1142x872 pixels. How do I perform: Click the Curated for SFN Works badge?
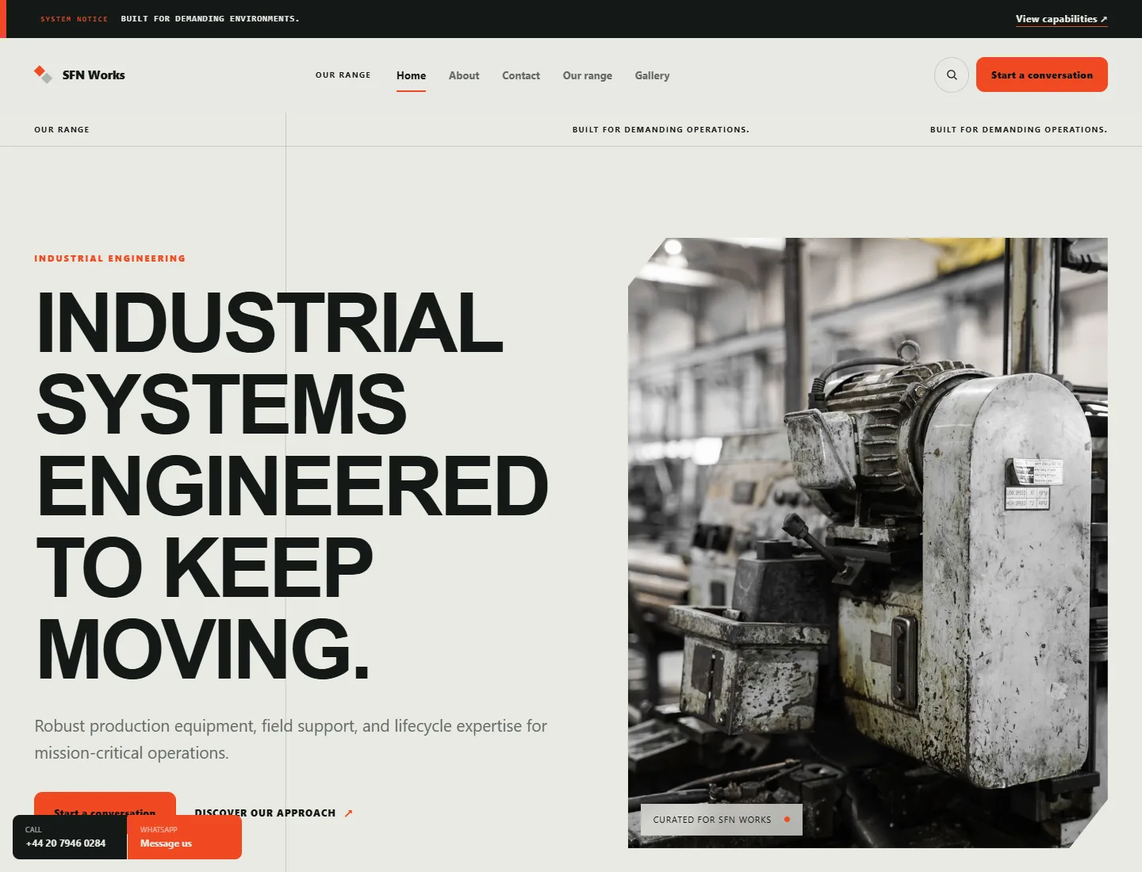click(721, 820)
